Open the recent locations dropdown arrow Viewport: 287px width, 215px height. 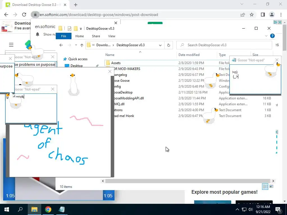click(76, 45)
